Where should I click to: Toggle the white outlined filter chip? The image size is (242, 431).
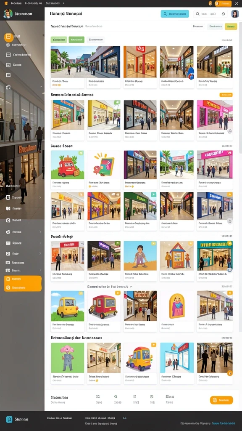[95, 40]
